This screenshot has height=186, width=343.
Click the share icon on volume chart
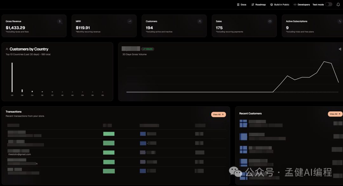tap(340, 49)
